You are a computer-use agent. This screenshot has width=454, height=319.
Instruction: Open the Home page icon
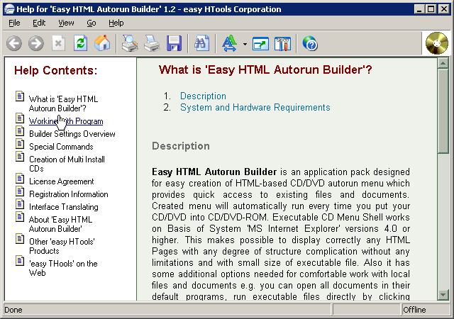[x=102, y=43]
